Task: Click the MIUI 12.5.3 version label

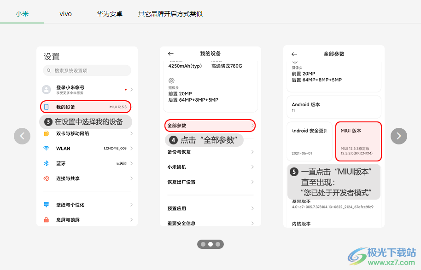Action: click(118, 107)
